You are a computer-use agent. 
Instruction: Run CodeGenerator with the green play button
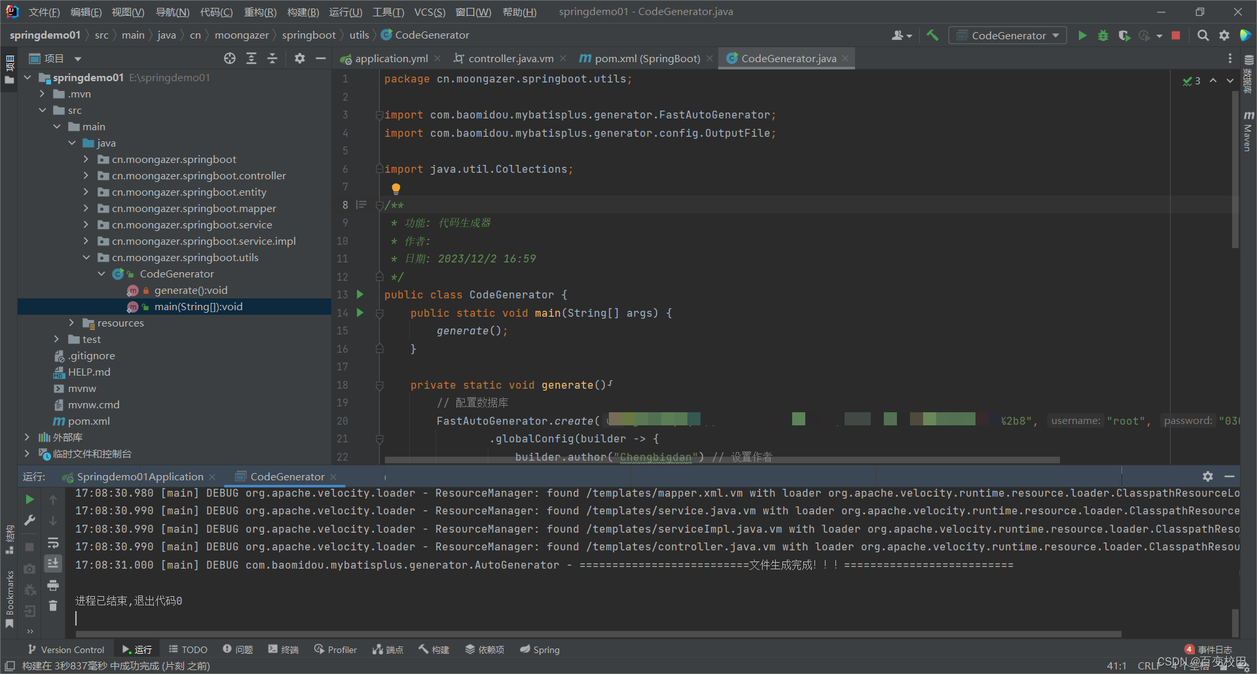[1082, 35]
